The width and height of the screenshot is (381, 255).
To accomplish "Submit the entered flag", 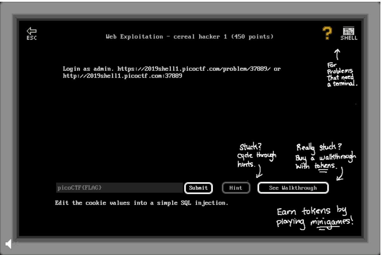I will (198, 188).
